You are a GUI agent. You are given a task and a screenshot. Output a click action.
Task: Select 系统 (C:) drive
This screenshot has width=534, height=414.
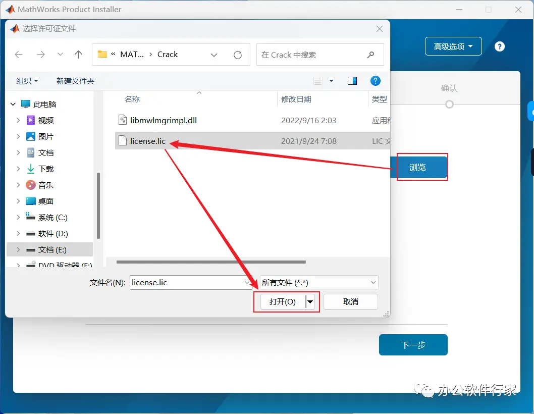point(53,218)
